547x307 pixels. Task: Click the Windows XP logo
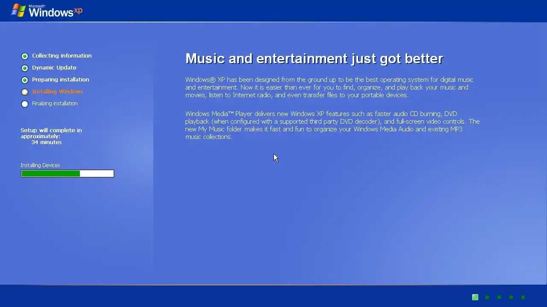[x=47, y=10]
